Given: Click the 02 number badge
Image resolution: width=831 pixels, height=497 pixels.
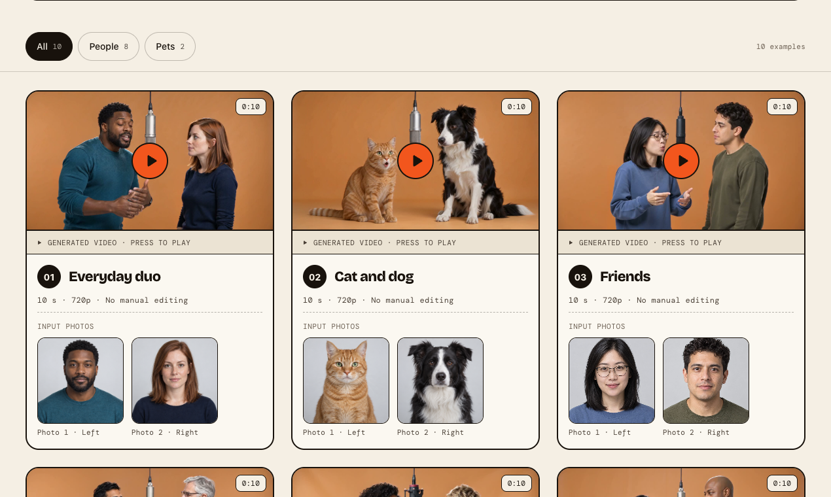Looking at the screenshot, I should [x=315, y=277].
